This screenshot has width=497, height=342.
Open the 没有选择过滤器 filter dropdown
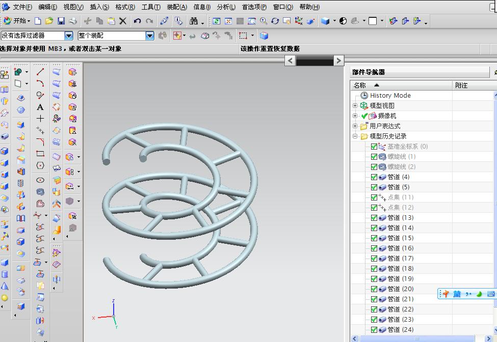coord(69,36)
